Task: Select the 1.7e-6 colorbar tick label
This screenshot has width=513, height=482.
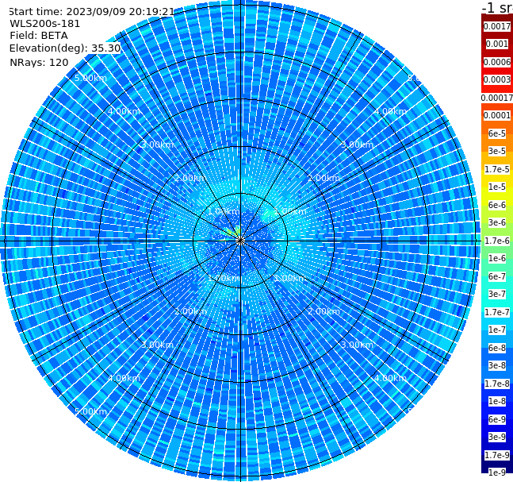Action: coord(497,241)
